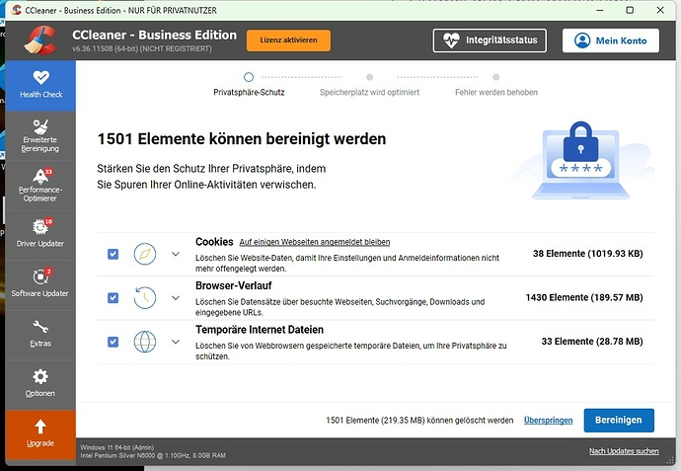This screenshot has height=471, width=681.
Task: Click the Cookies row title
Action: (x=214, y=242)
